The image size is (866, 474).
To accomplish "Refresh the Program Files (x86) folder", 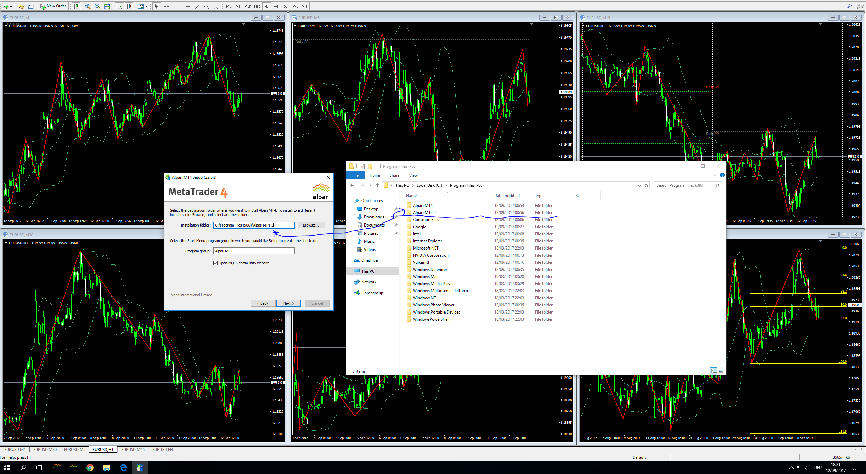I will click(646, 185).
